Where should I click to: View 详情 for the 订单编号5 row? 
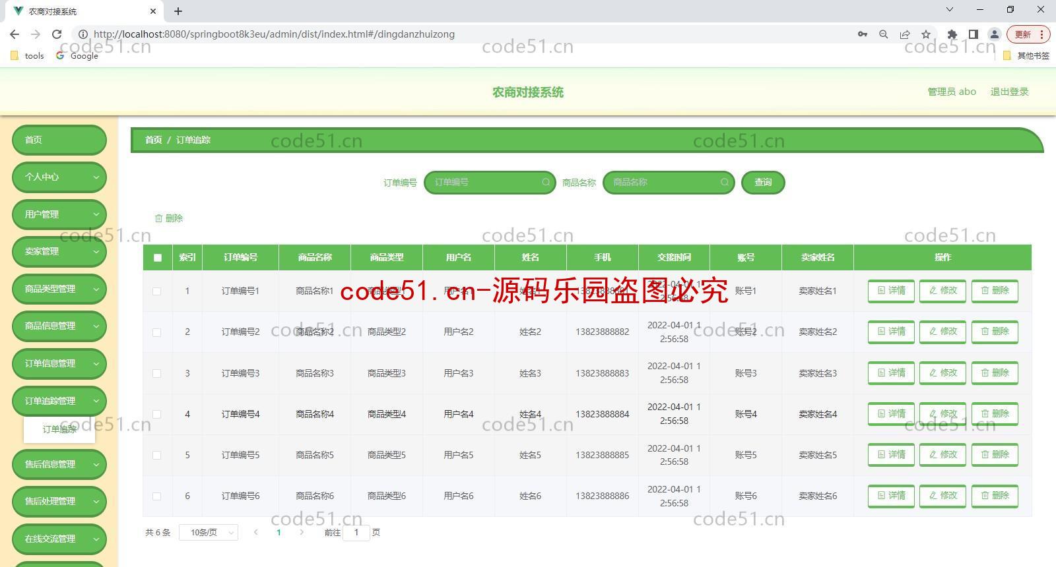click(x=891, y=455)
